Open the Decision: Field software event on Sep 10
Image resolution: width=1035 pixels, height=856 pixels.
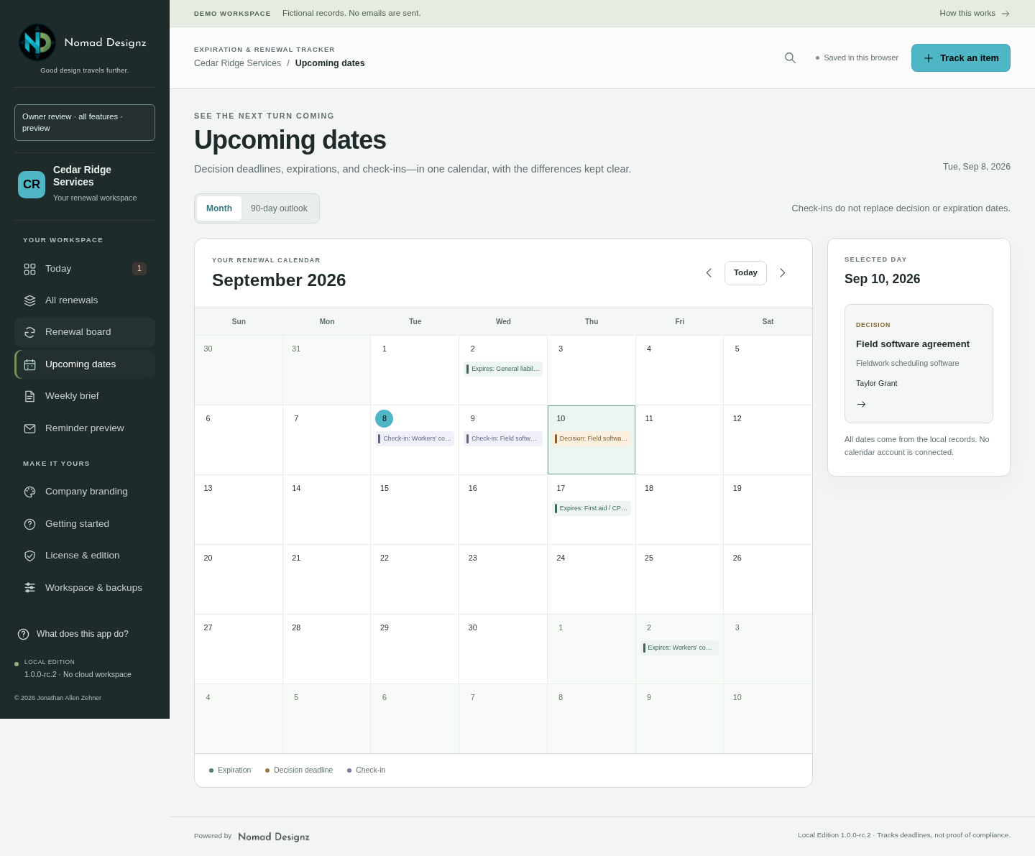(x=592, y=438)
